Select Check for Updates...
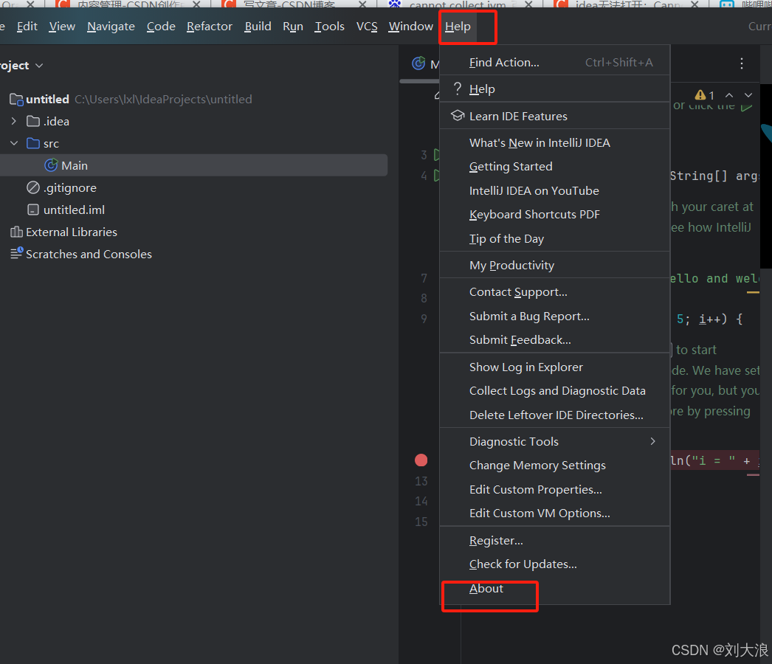772x664 pixels. coord(555,564)
